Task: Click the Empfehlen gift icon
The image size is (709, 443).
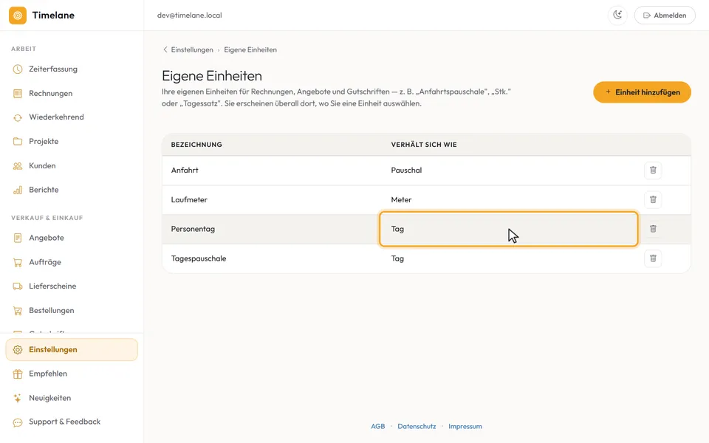Action: (18, 374)
